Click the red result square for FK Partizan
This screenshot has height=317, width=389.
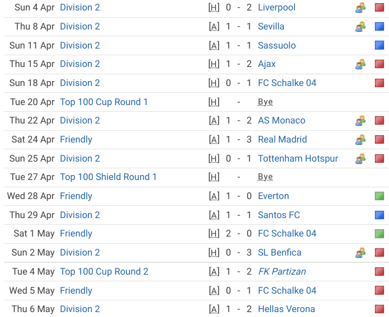pos(379,272)
